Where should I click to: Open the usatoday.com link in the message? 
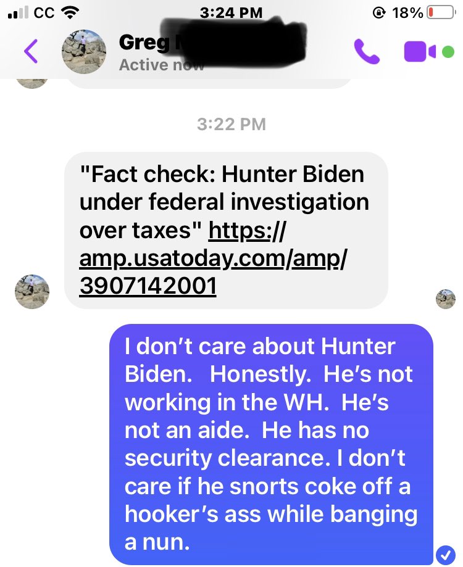click(x=213, y=258)
